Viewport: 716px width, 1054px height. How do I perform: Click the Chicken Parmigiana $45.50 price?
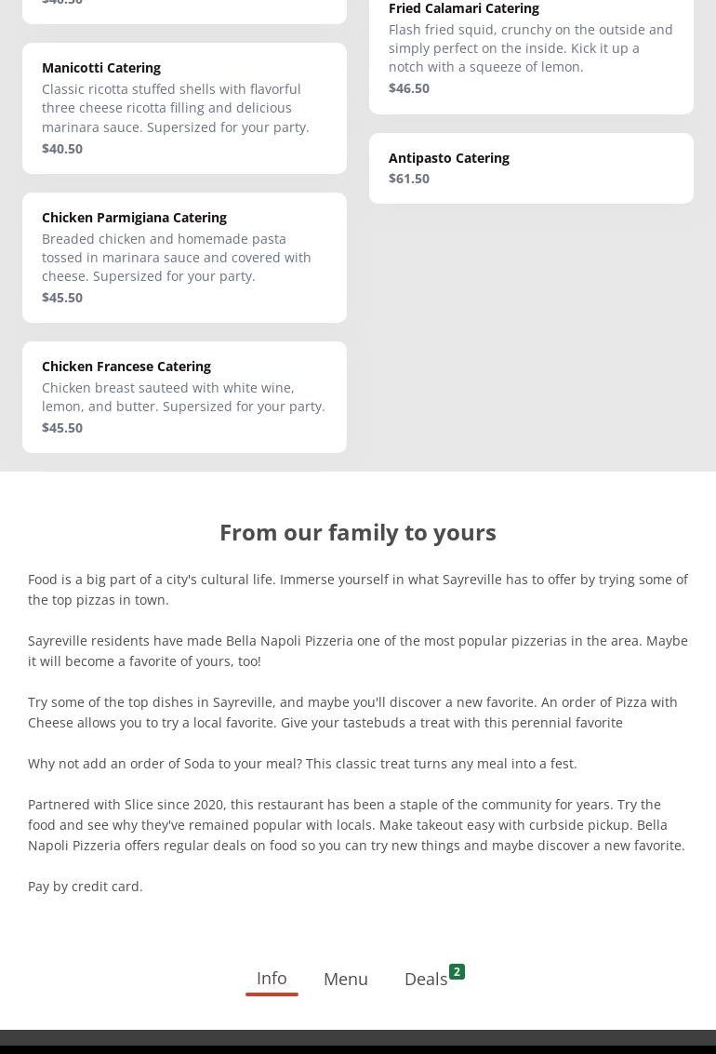click(62, 298)
